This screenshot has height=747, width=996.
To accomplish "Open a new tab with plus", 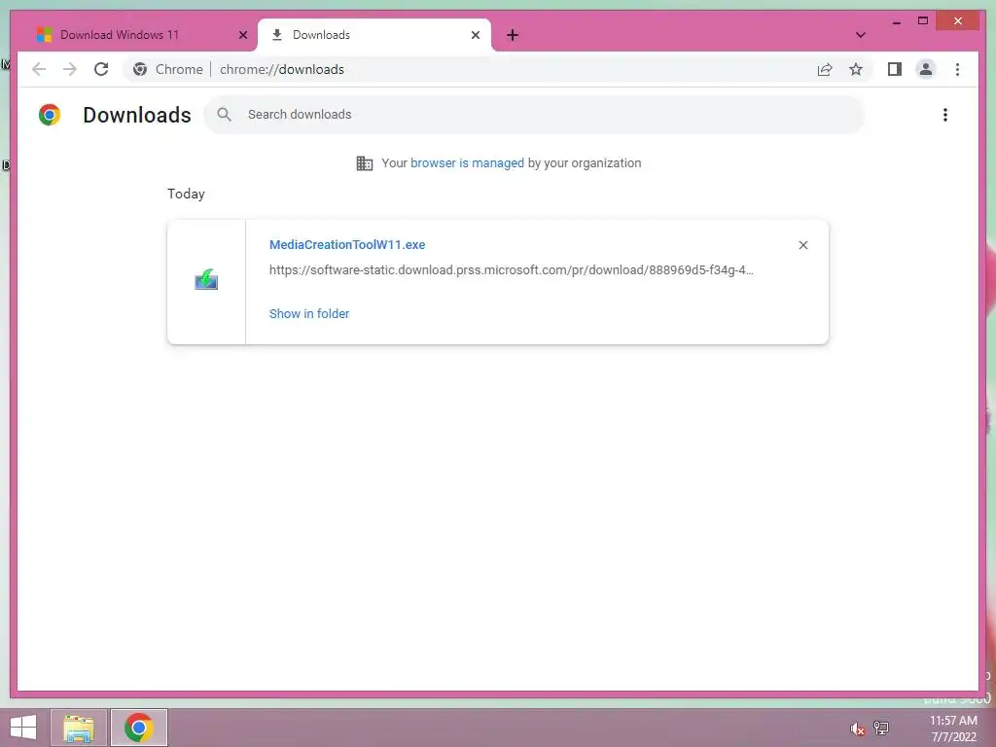I will tap(513, 35).
